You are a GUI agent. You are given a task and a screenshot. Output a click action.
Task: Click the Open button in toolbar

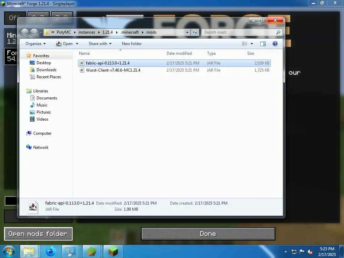64,44
